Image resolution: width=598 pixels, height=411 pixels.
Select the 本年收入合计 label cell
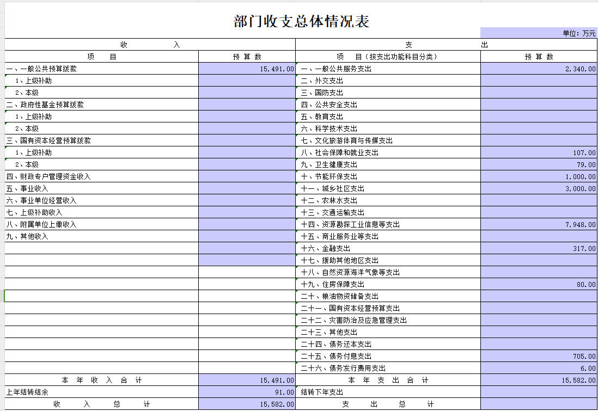(101, 380)
